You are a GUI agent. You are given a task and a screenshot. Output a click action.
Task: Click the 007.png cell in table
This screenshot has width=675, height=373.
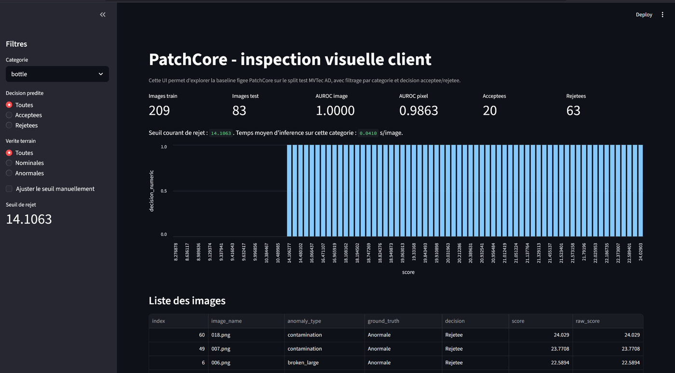pos(246,349)
